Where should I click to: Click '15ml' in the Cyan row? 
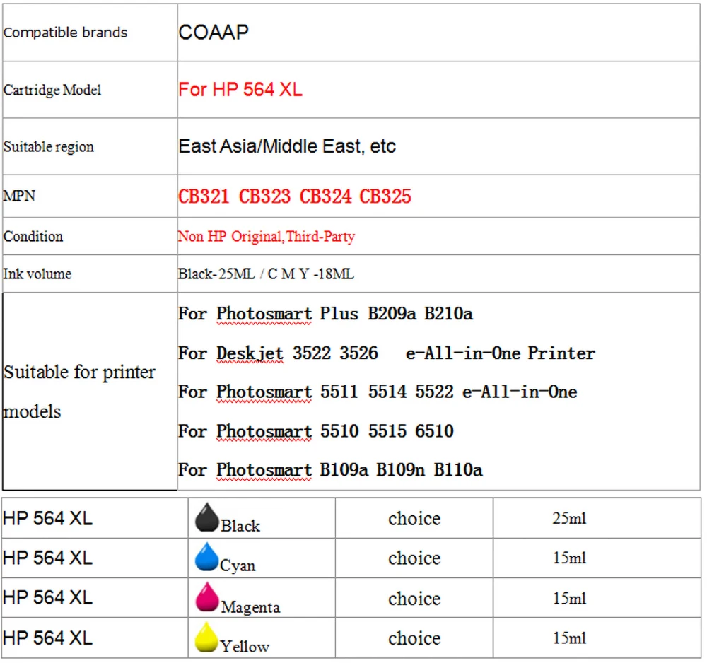click(569, 558)
